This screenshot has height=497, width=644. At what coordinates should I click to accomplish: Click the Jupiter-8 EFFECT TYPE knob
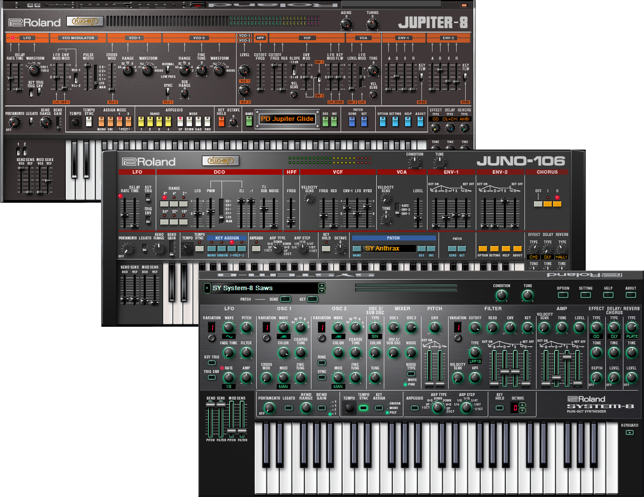(x=436, y=128)
